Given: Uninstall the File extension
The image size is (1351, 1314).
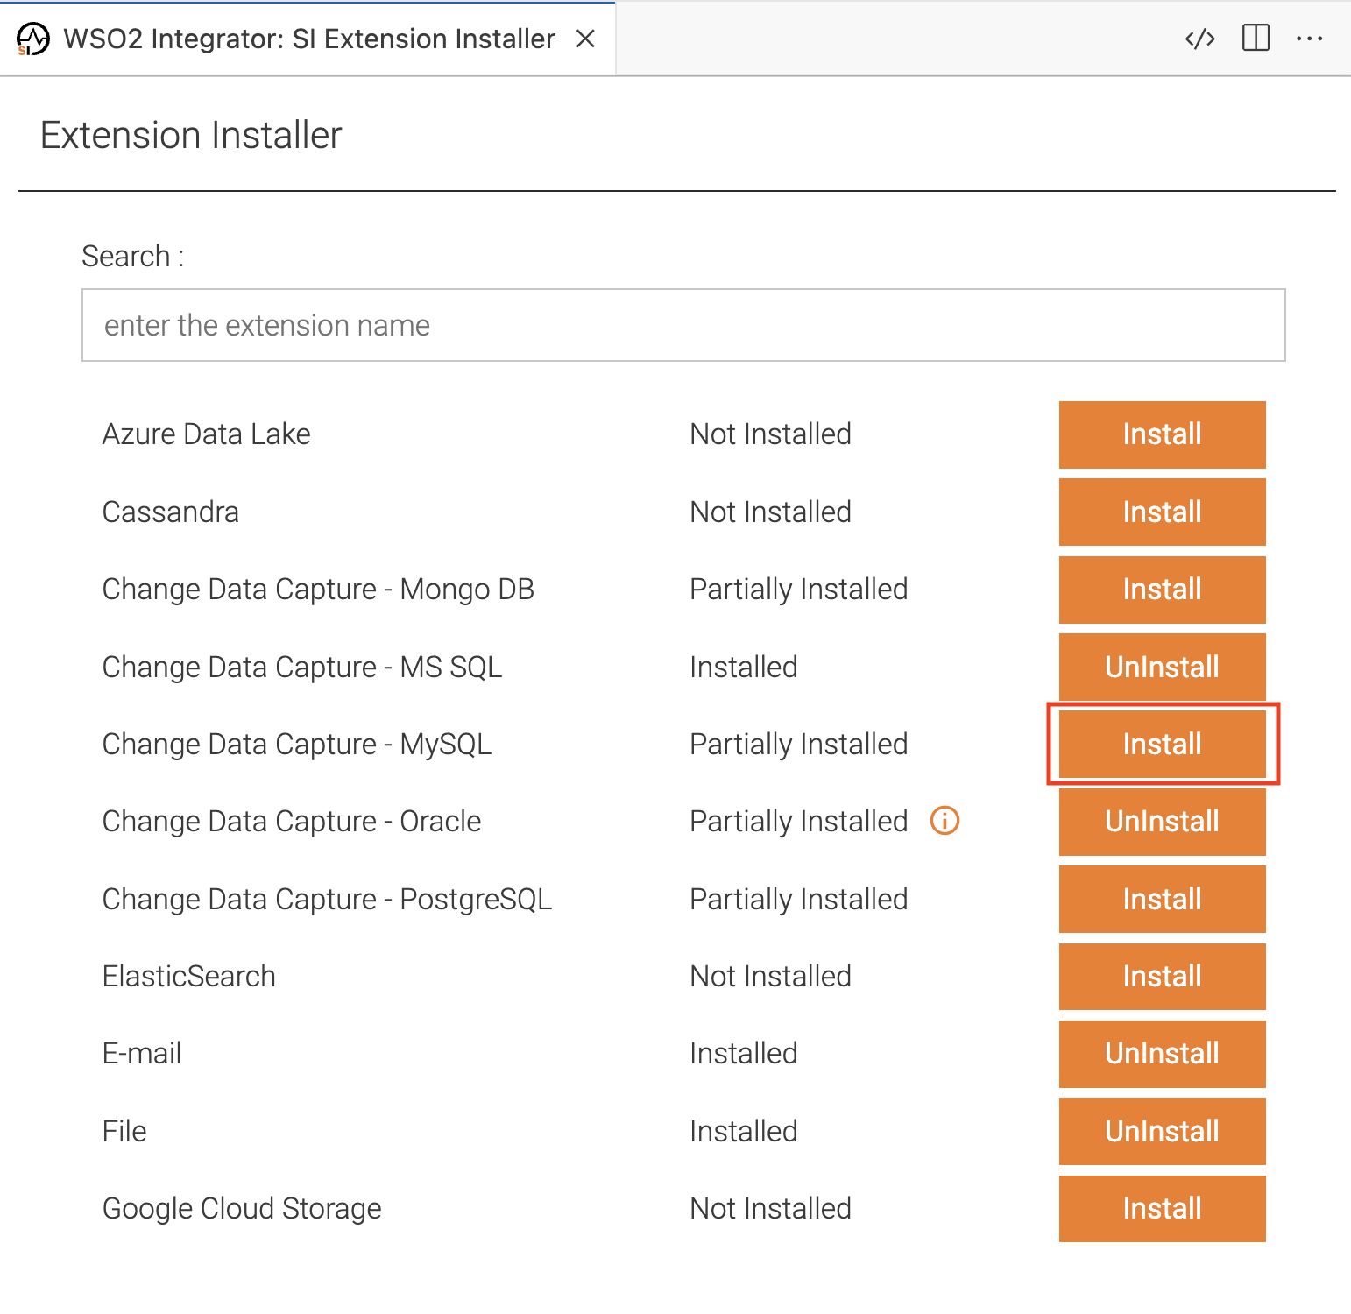Looking at the screenshot, I should pos(1162,1131).
